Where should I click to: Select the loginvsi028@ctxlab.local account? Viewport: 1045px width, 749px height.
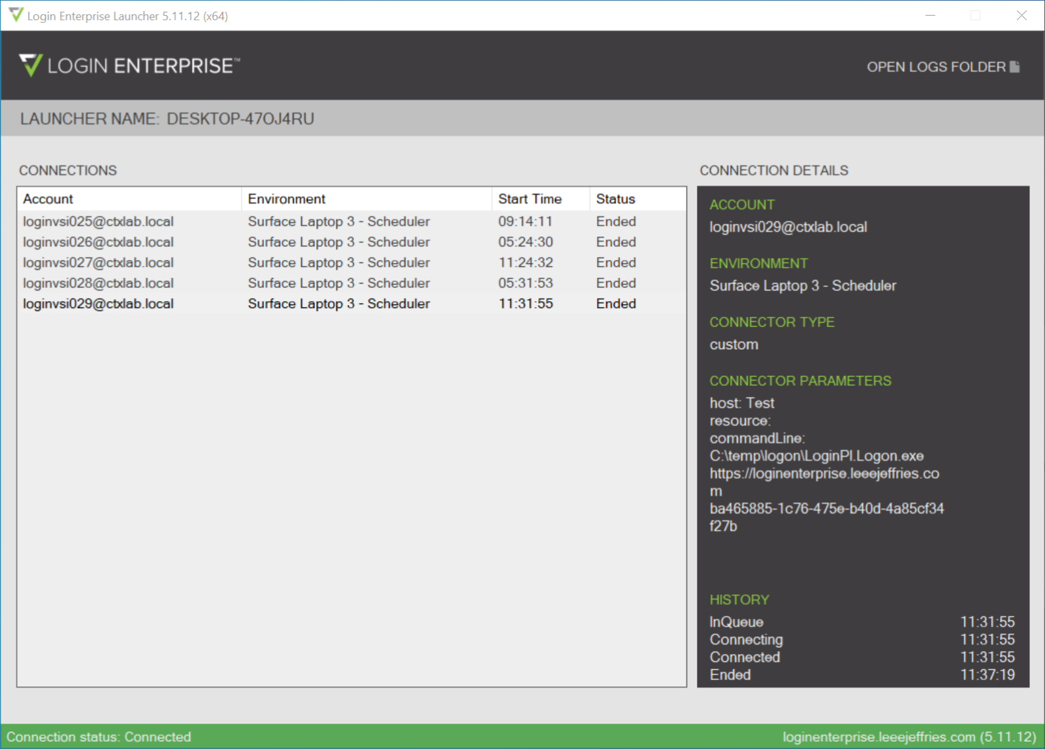click(98, 283)
